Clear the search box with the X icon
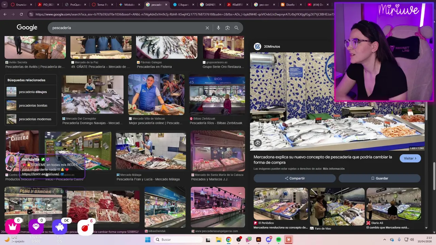The image size is (436, 245). [207, 28]
